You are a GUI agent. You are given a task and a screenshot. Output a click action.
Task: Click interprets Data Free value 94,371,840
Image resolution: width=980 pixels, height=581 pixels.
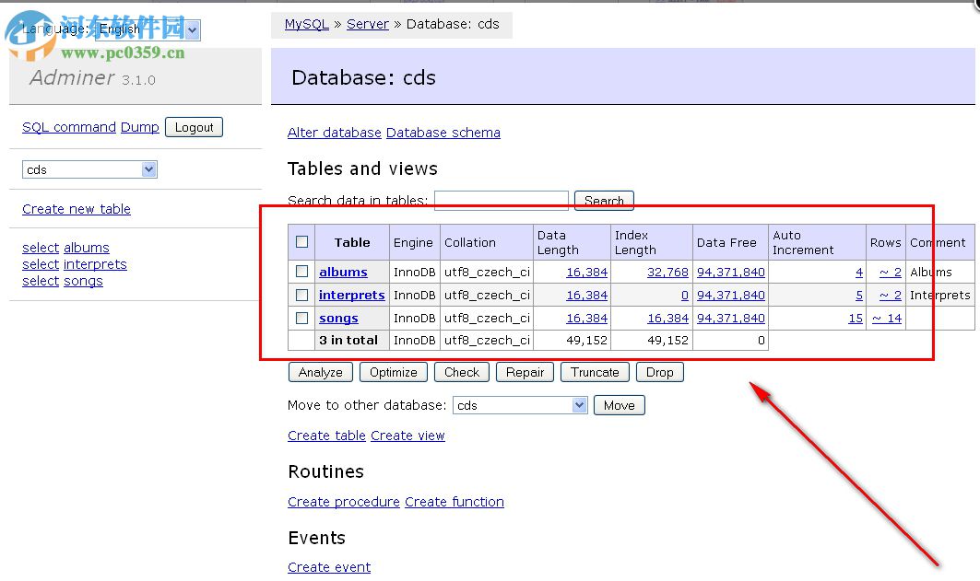731,296
